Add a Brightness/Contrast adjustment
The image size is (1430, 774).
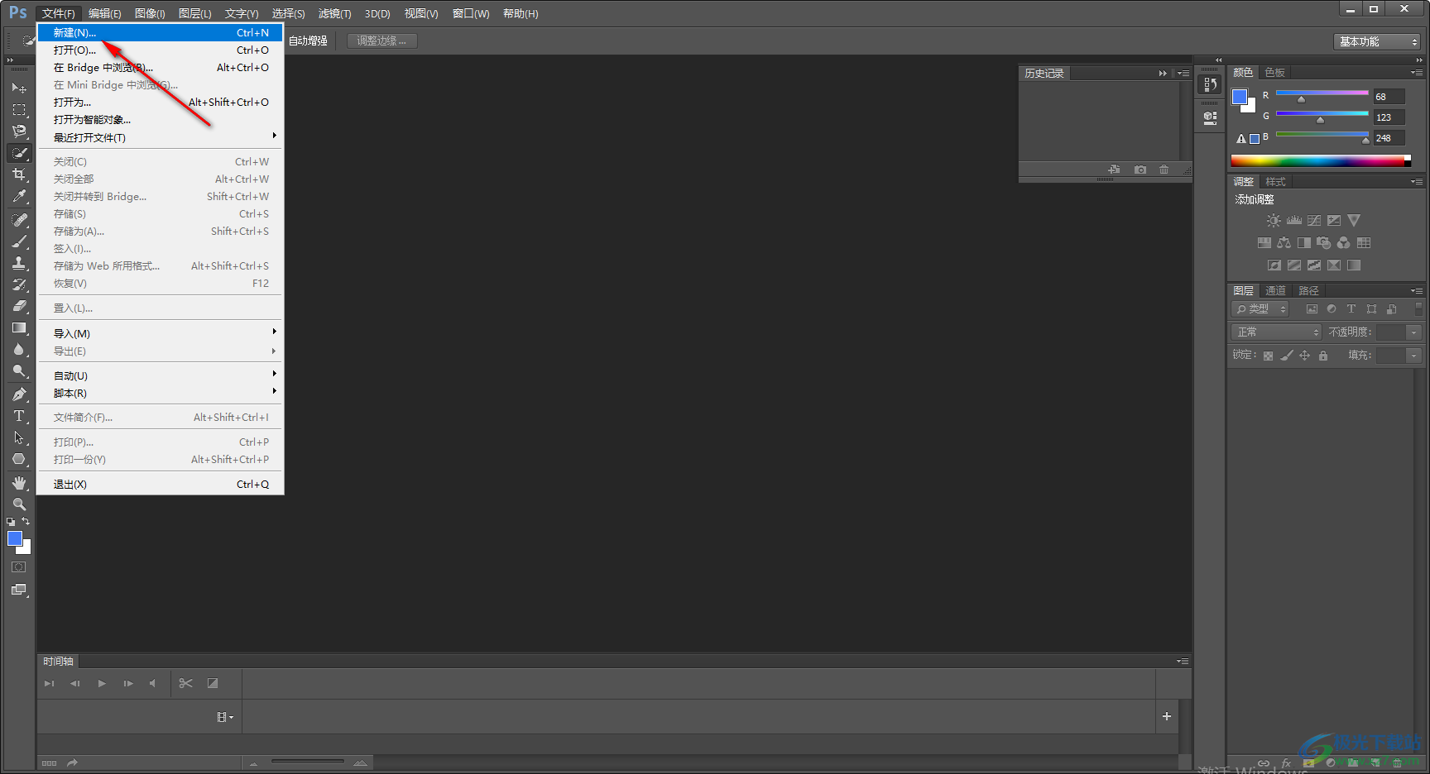(x=1274, y=221)
